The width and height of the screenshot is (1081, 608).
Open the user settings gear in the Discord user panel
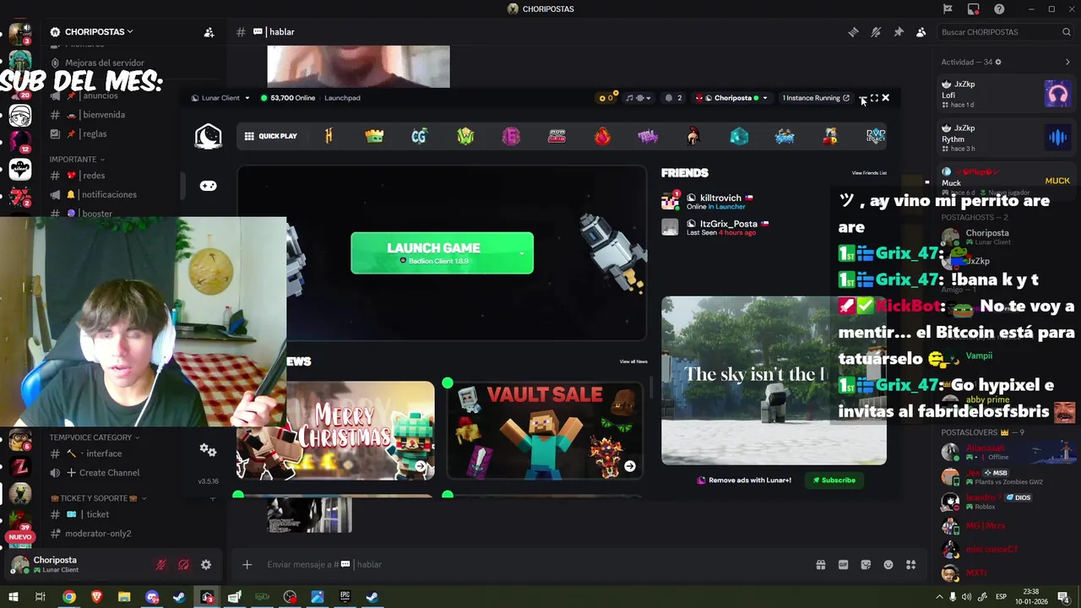(x=206, y=565)
